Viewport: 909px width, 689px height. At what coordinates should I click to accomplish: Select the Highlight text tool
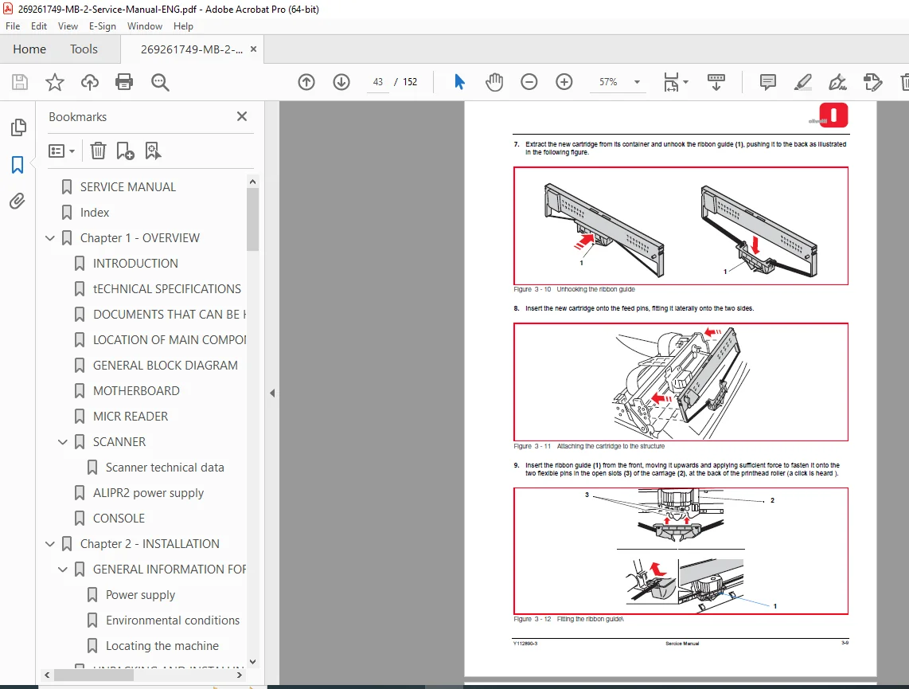[802, 82]
